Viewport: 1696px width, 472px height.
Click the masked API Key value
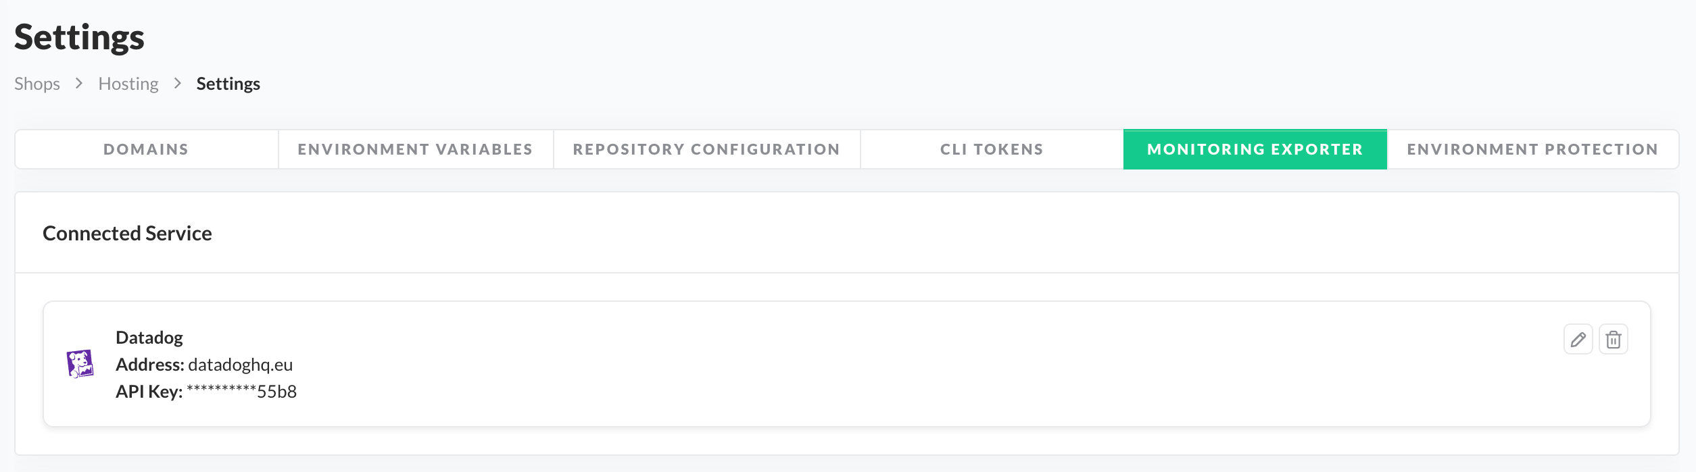[x=241, y=392]
